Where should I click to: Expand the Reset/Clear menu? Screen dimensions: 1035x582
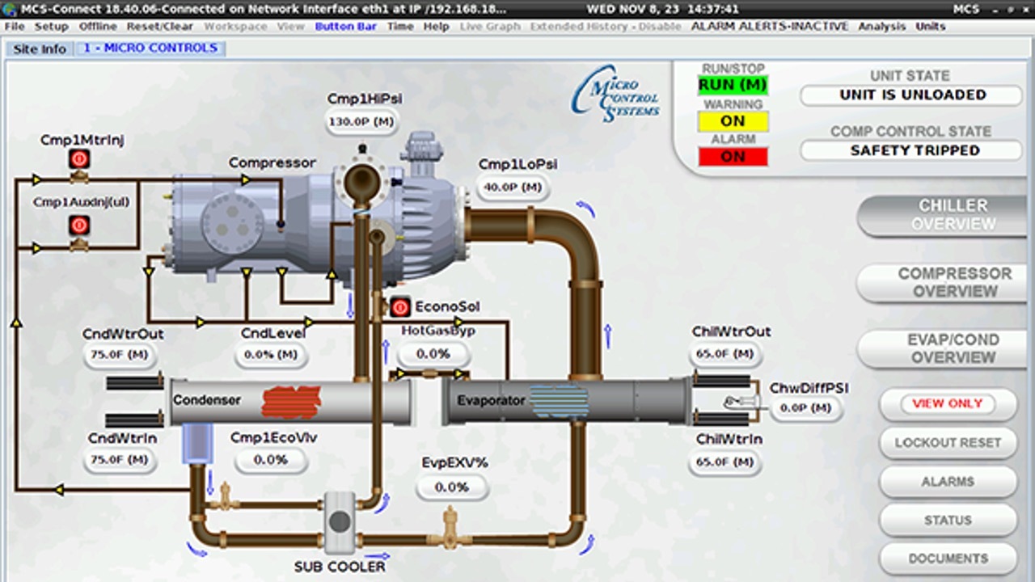(160, 27)
